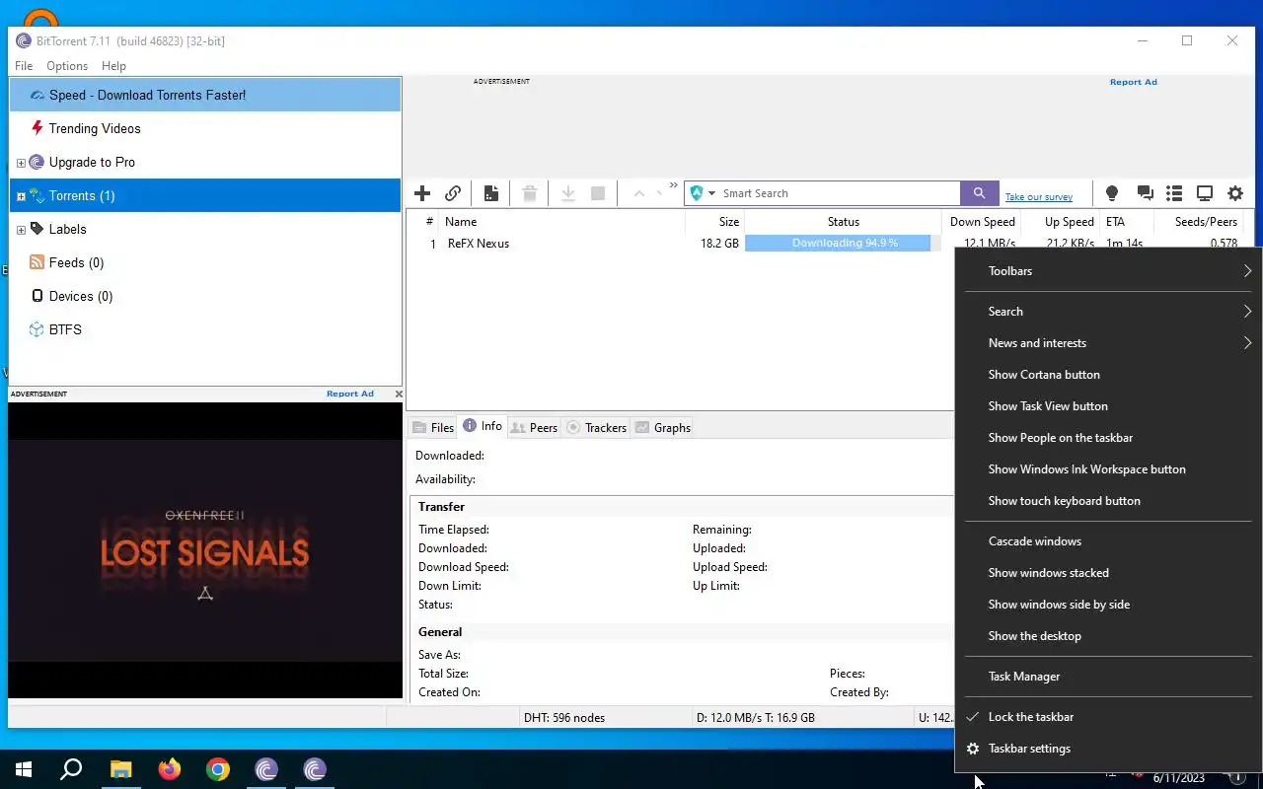This screenshot has height=789, width=1263.
Task: Open Firefox from the taskbar
Action: point(170,769)
